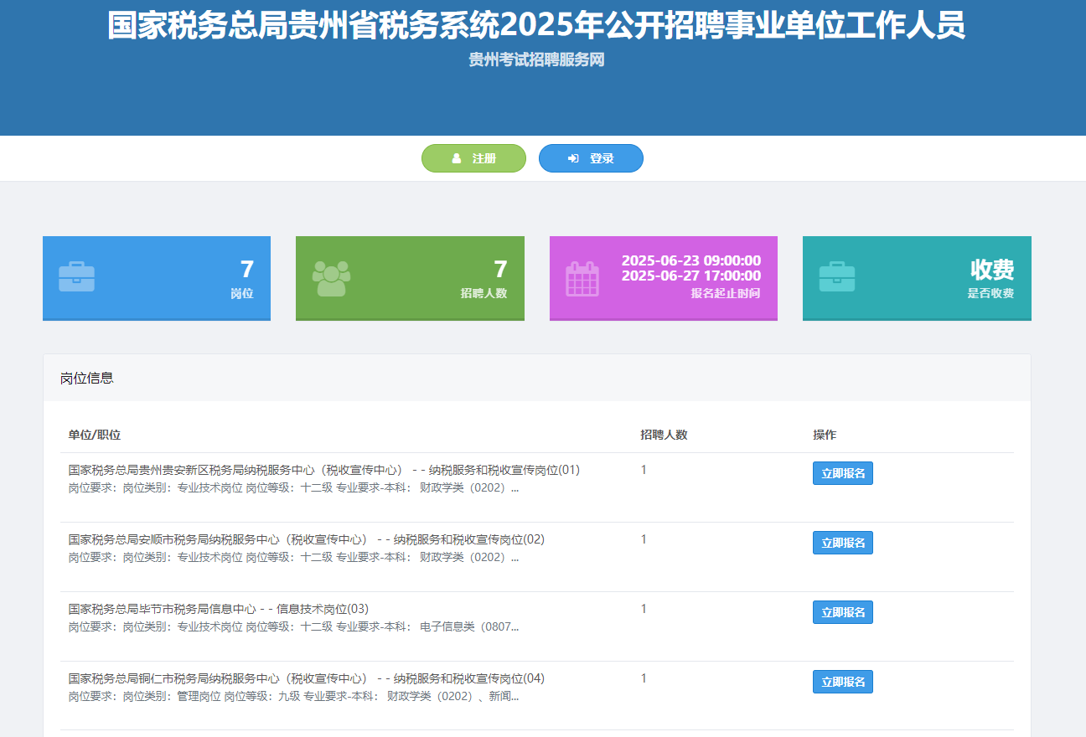Viewport: 1086px width, 737px height.
Task: Click the 招聘人数 column header
Action: click(x=664, y=435)
